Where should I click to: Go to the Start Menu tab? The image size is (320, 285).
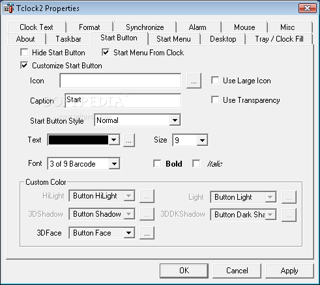point(173,39)
